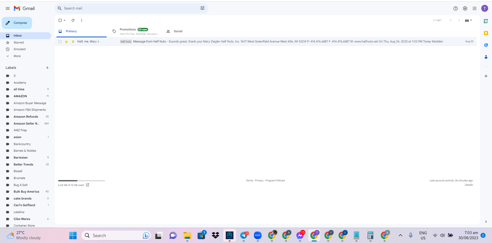Click the storage usage bar
This screenshot has height=243, width=492.
(x=81, y=181)
